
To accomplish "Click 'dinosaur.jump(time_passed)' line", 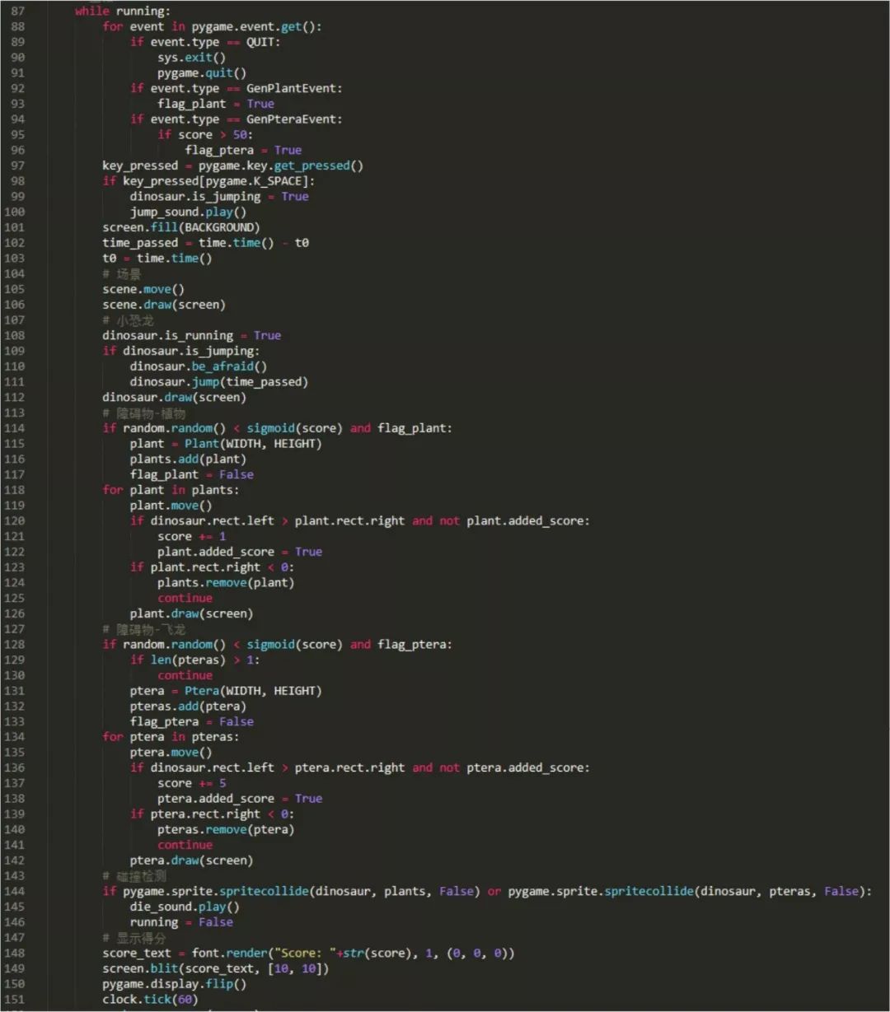I will pyautogui.click(x=218, y=382).
